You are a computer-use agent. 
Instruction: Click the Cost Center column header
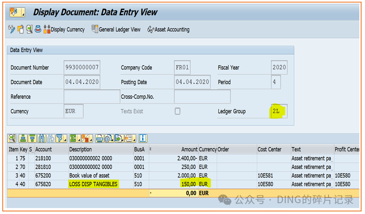274,149
